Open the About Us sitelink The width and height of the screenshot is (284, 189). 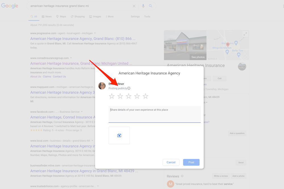click(35, 77)
